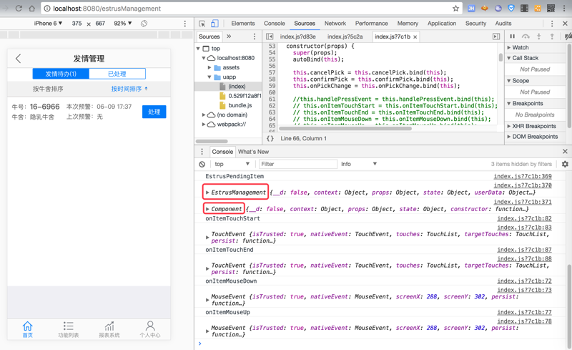Sort list by 按牛舍排序

[48, 89]
